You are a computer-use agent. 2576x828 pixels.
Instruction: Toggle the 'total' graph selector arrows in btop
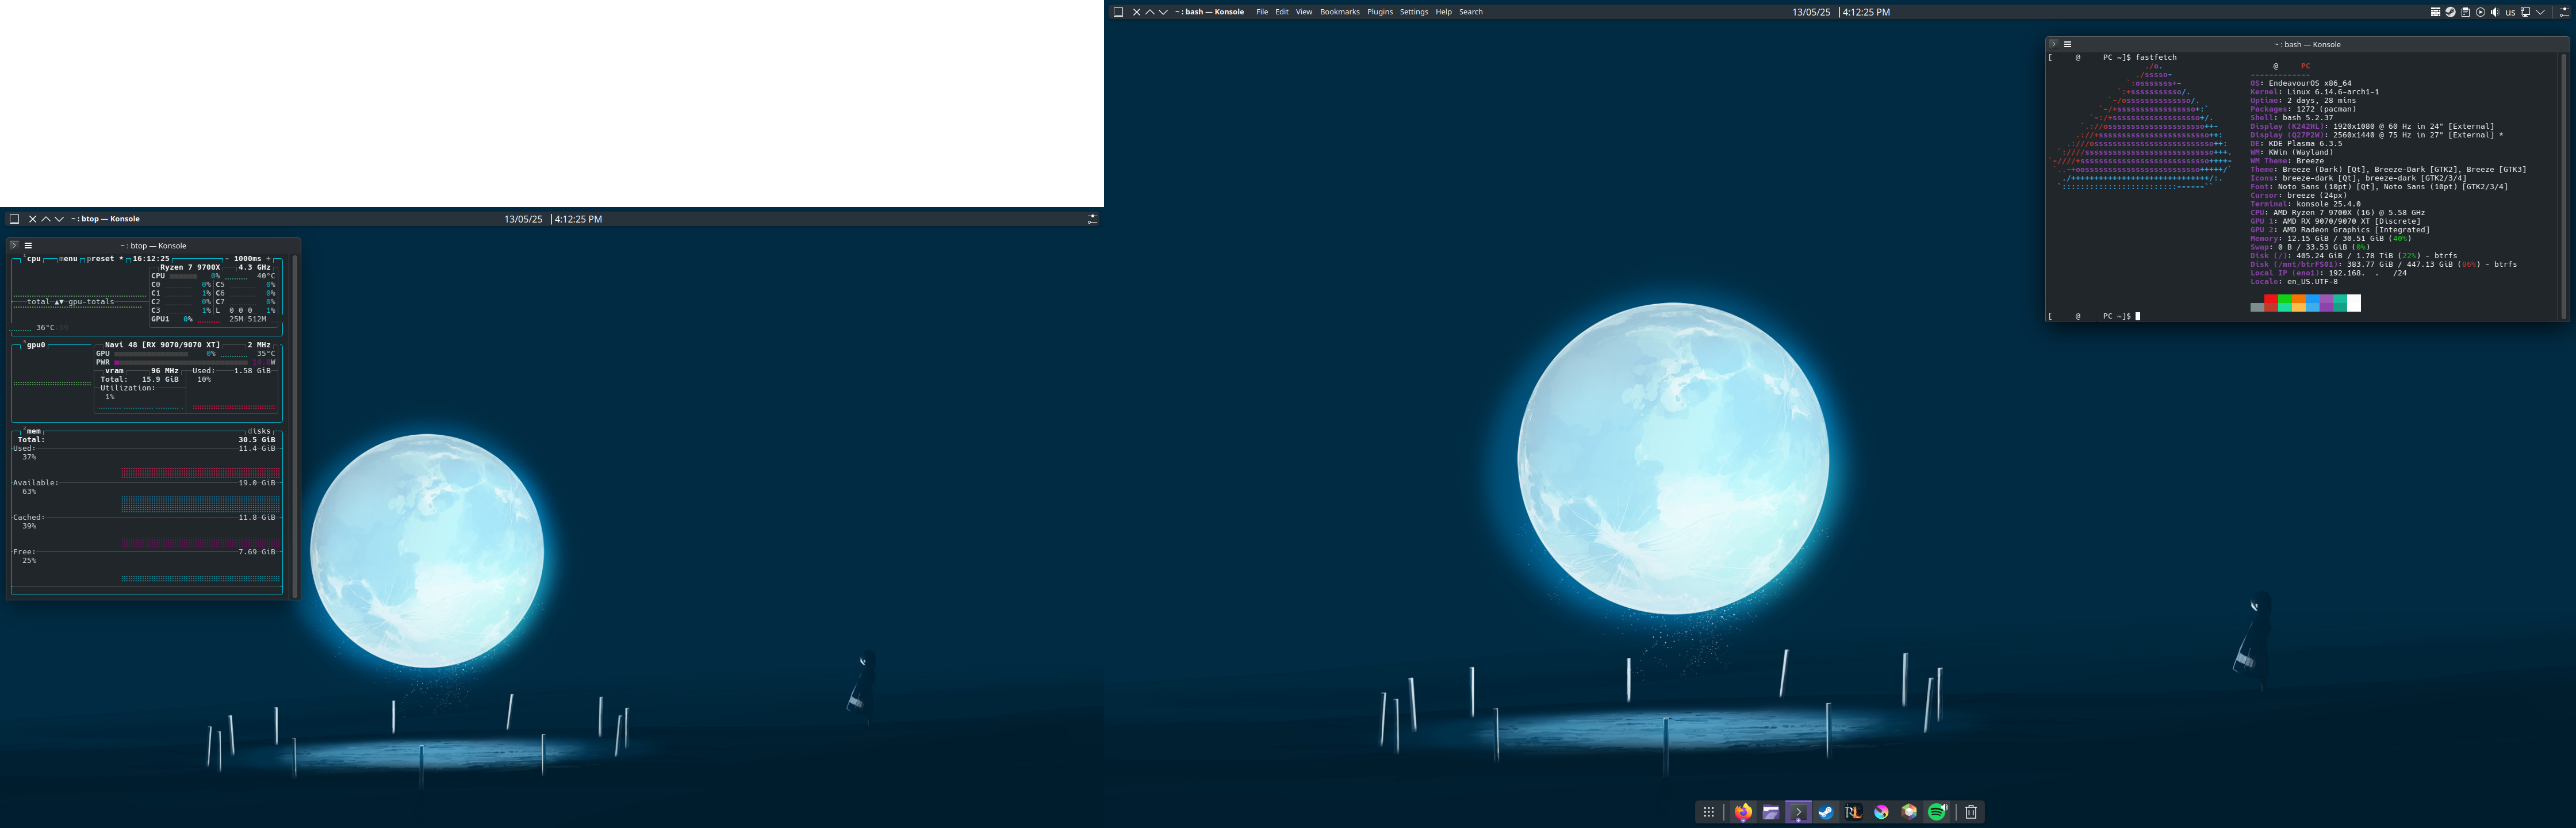[x=59, y=302]
